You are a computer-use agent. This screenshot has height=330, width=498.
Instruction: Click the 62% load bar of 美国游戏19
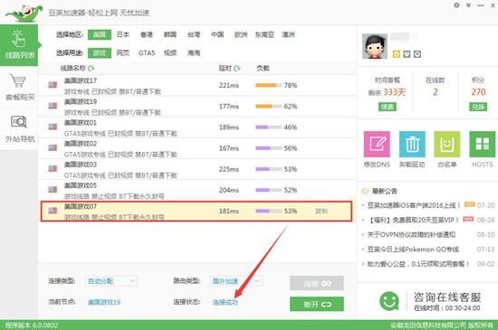(x=269, y=106)
